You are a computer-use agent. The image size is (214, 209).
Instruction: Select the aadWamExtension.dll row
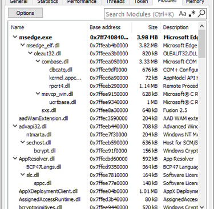tap(103, 118)
